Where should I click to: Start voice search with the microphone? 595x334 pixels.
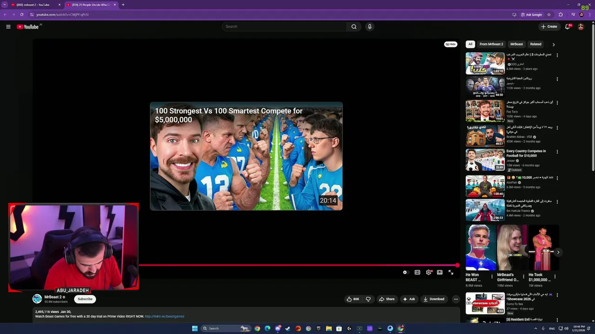370,26
